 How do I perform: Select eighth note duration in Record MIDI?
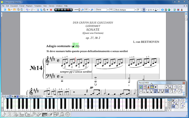[152, 91]
